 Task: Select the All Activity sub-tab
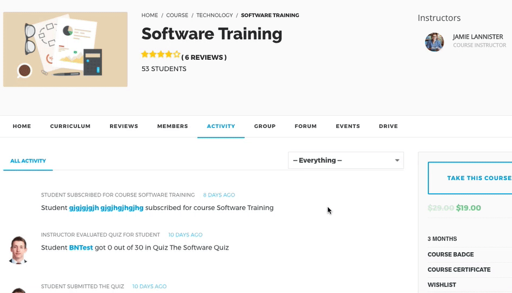tap(28, 161)
